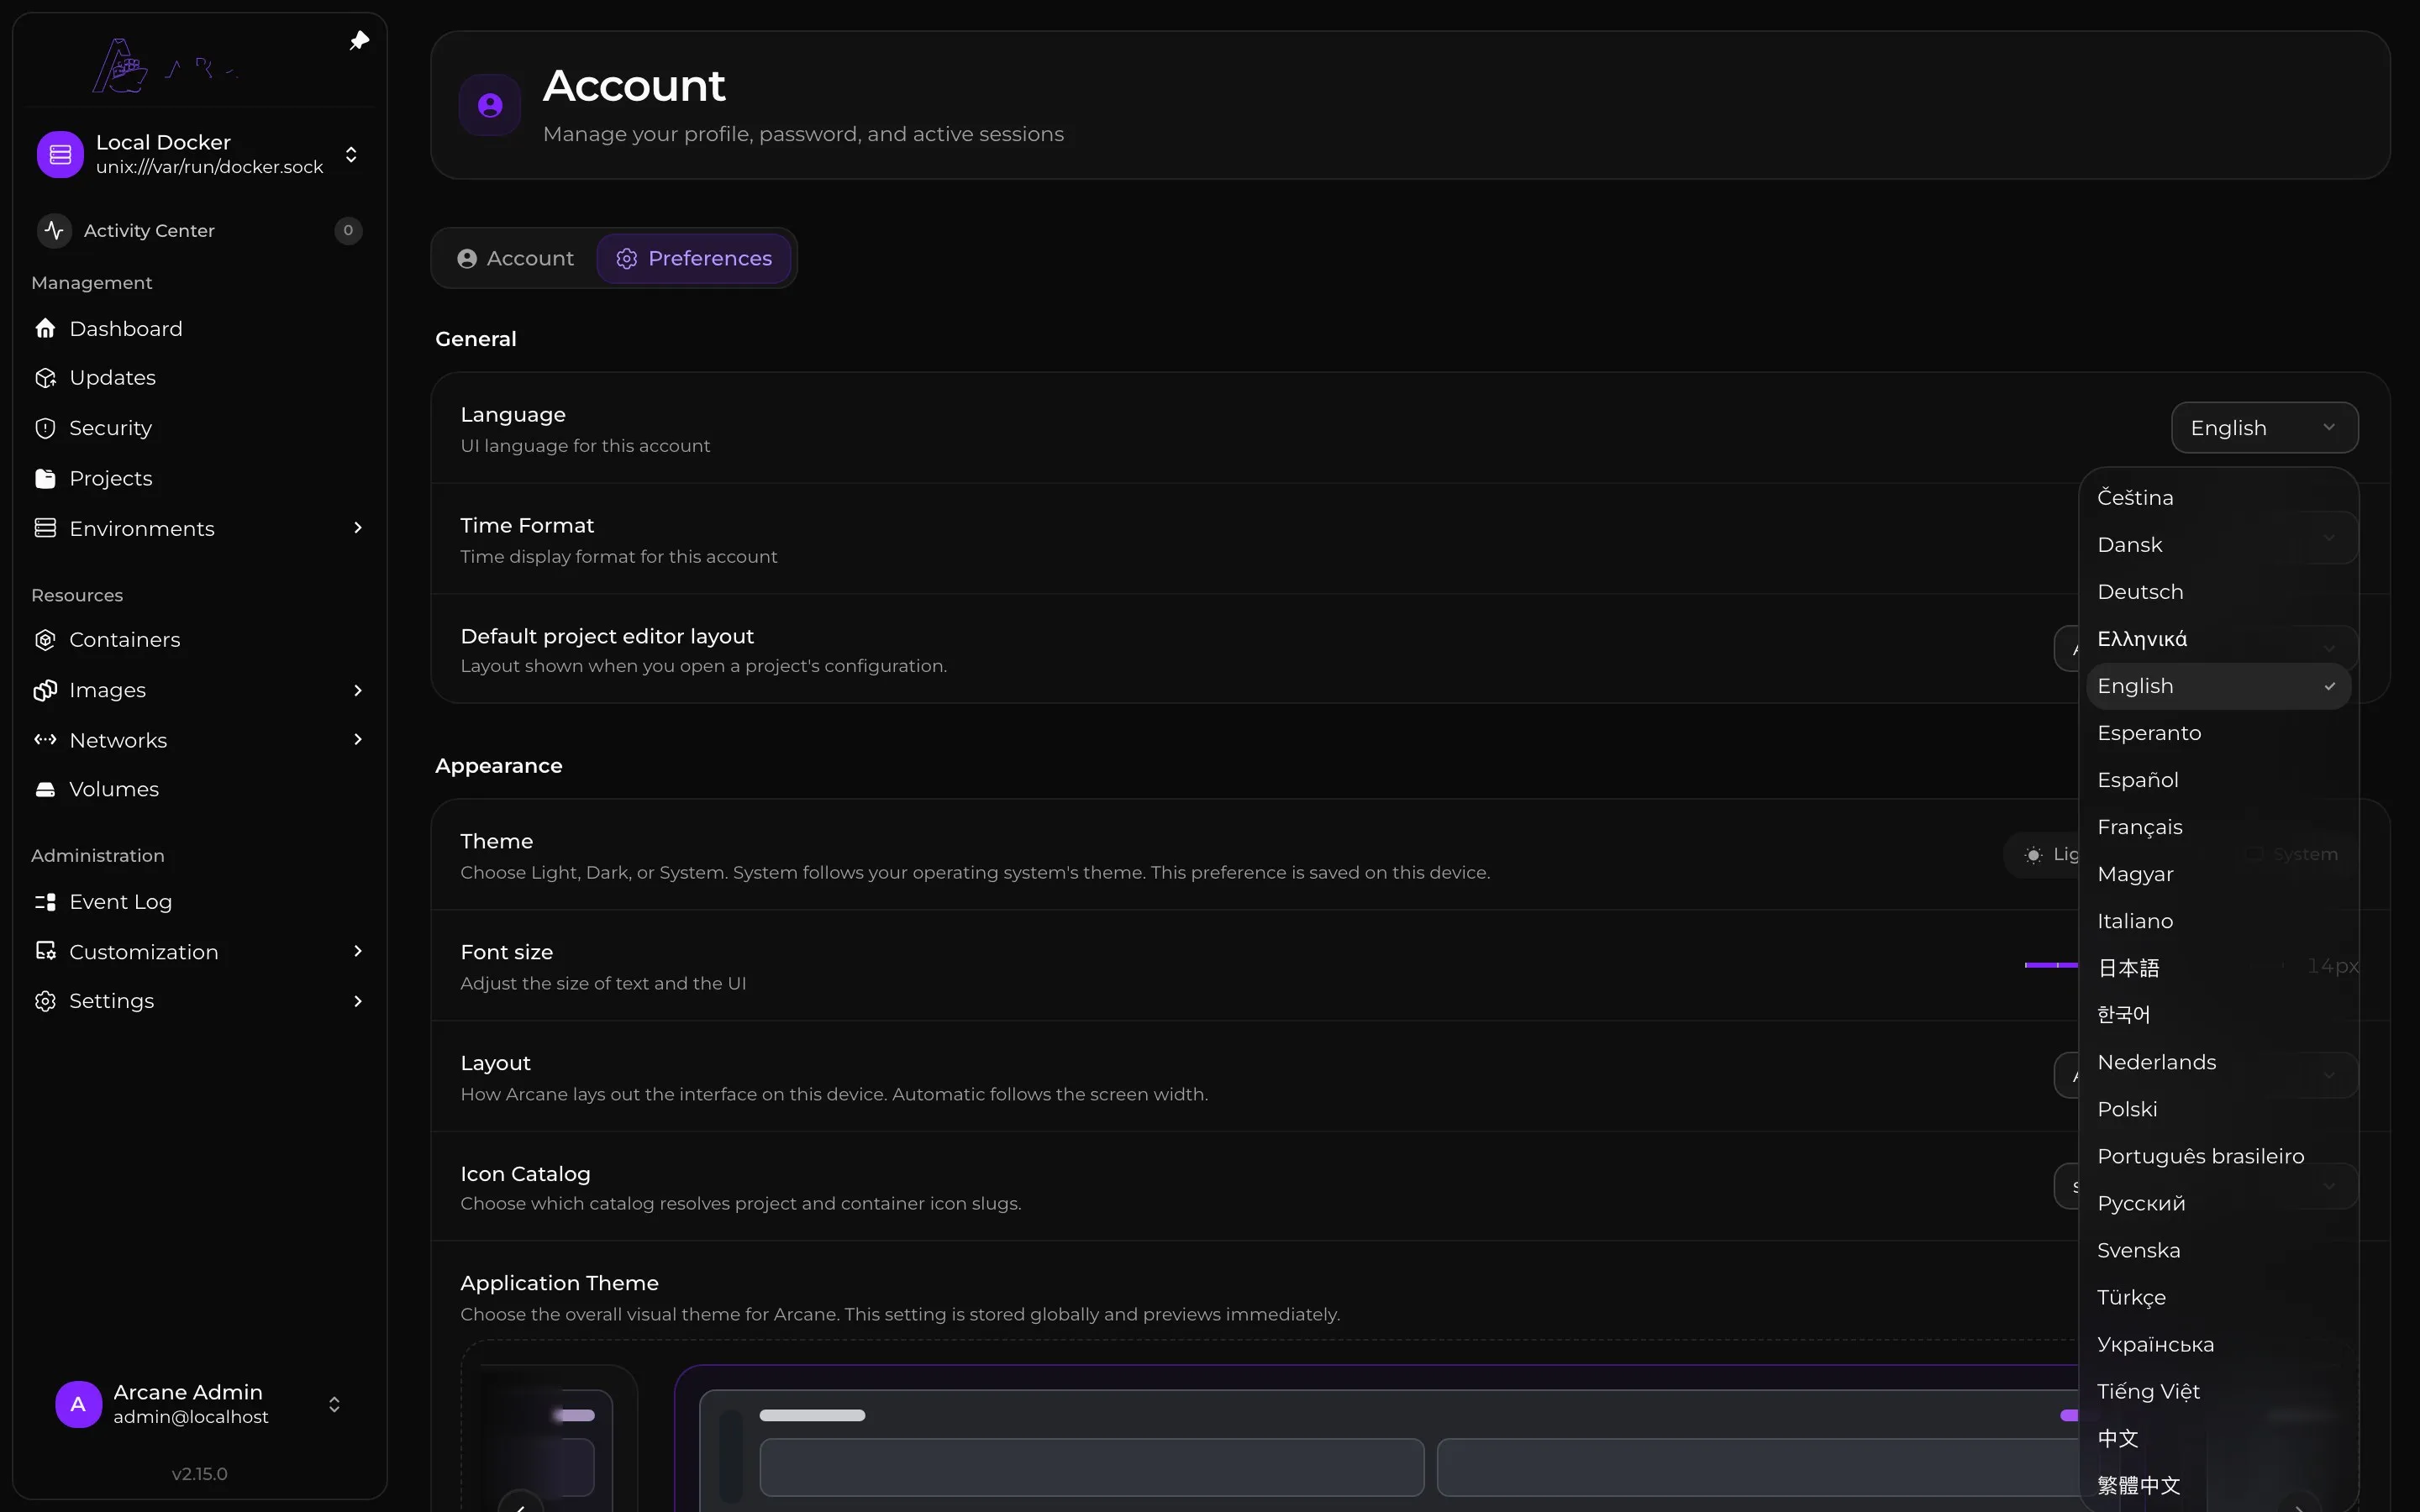The height and width of the screenshot is (1512, 2420).
Task: Pick Esperanto from the language list
Action: [x=2218, y=733]
